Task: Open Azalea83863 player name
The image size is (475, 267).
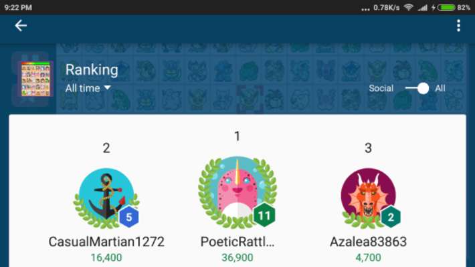Action: [x=368, y=242]
